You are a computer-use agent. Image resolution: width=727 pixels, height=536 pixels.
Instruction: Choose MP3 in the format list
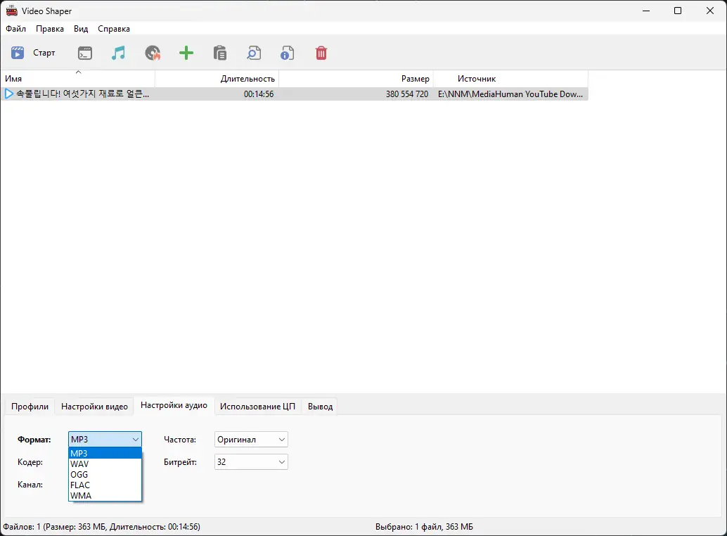[x=105, y=454]
